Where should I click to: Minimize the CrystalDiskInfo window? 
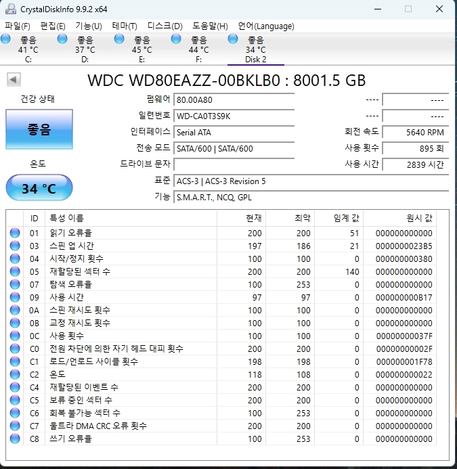point(378,9)
